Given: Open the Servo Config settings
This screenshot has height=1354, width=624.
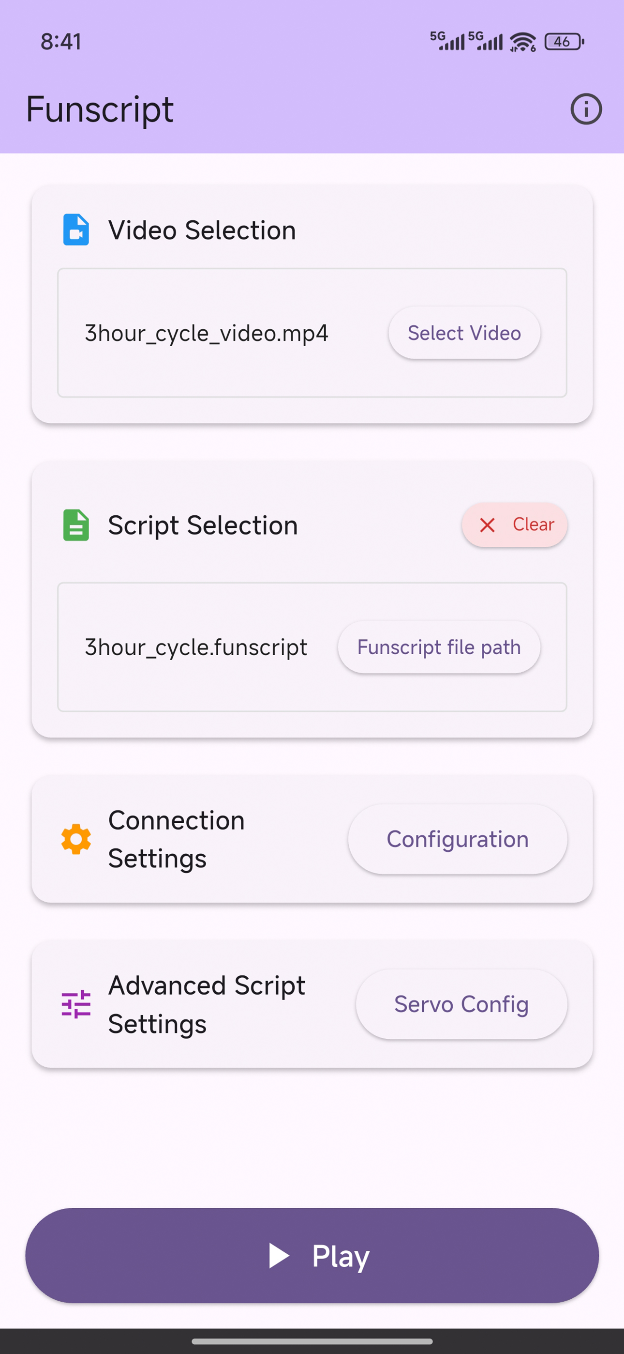Looking at the screenshot, I should [461, 1004].
